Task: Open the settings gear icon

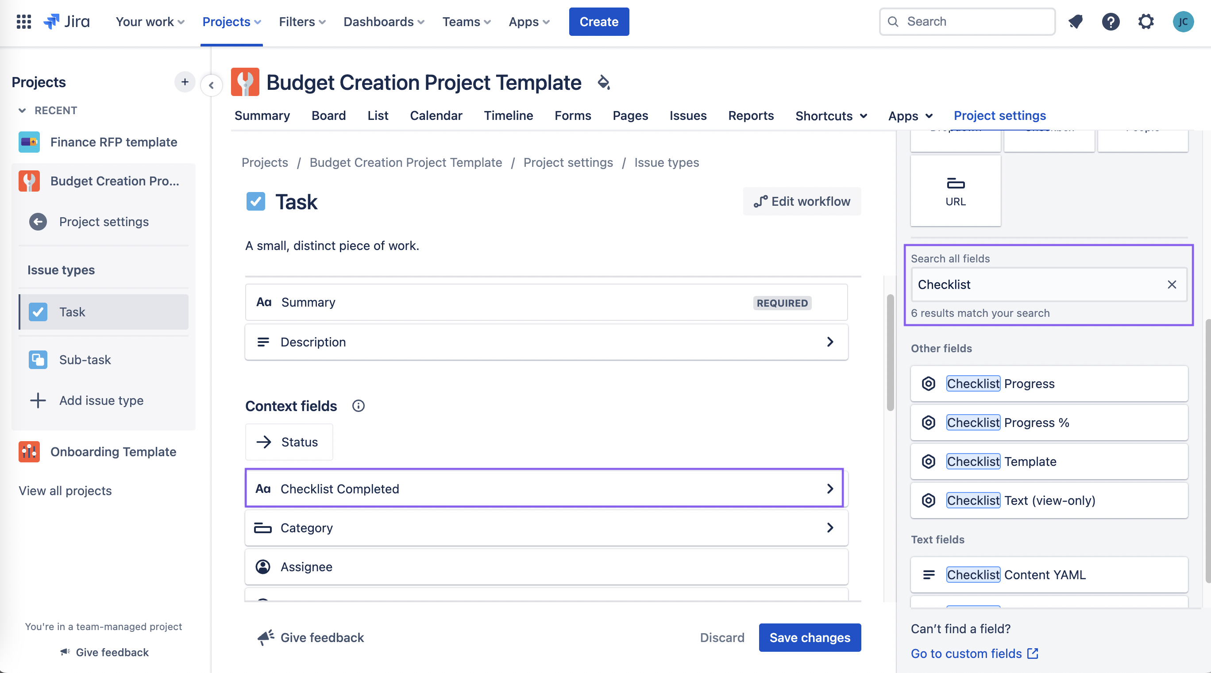Action: click(x=1145, y=22)
